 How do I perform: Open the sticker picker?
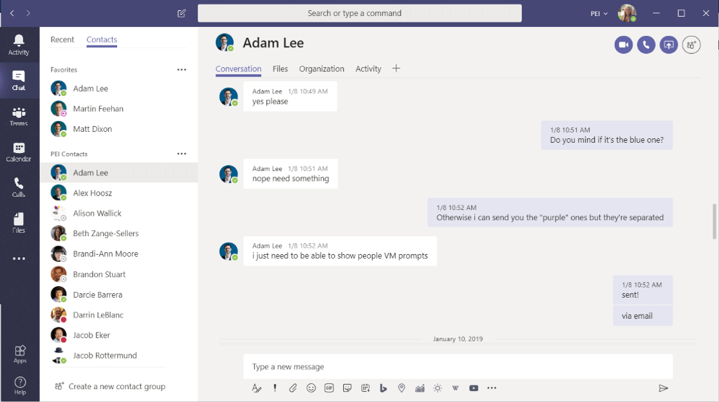click(x=347, y=388)
